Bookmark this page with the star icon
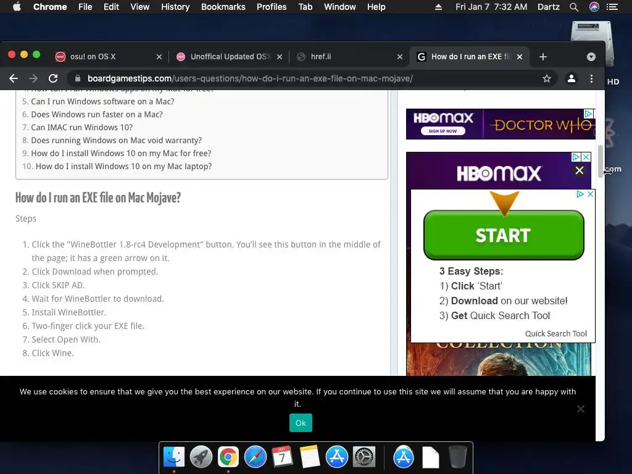Image resolution: width=632 pixels, height=474 pixels. click(547, 78)
